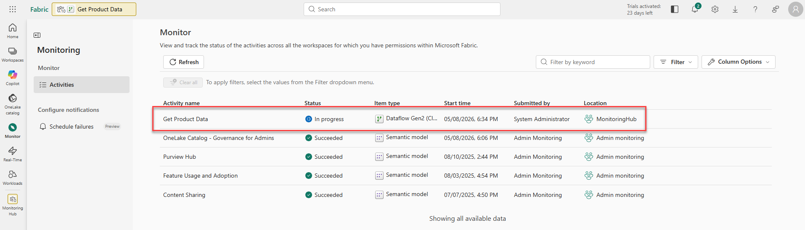Viewport: 805px width, 230px height.
Task: Click System Administrator in Submitted by column
Action: coord(542,119)
